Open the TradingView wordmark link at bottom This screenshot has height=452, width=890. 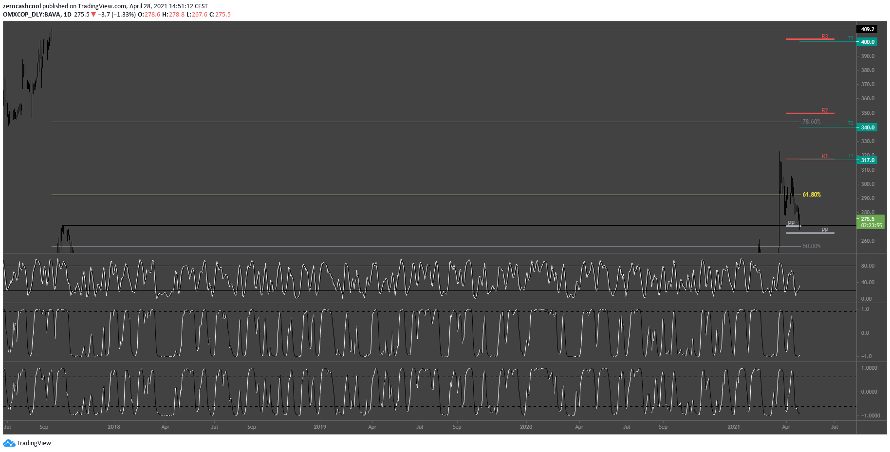34,443
